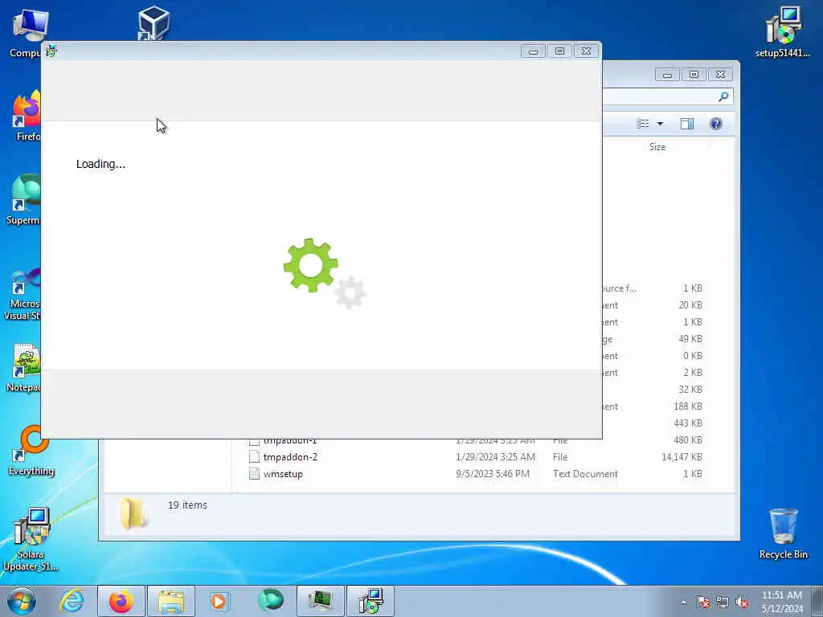Minimize the Explorer window
Image resolution: width=823 pixels, height=617 pixels.
pos(667,75)
